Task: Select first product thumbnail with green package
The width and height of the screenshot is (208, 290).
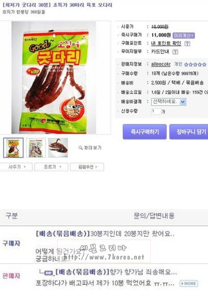Action: (14, 147)
